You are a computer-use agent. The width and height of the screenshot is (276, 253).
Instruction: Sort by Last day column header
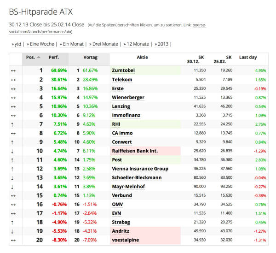coord(248,57)
